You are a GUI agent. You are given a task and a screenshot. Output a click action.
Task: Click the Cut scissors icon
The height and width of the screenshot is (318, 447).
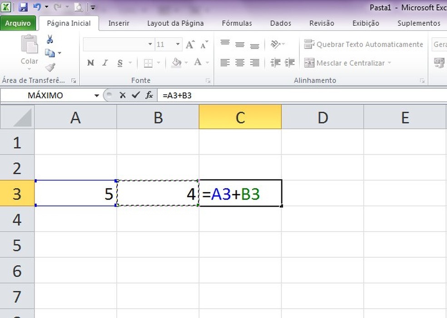tap(50, 39)
